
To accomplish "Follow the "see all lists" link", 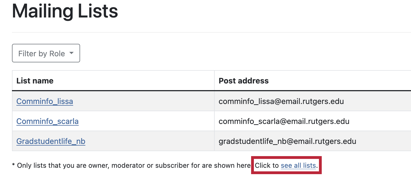I will click(x=298, y=166).
